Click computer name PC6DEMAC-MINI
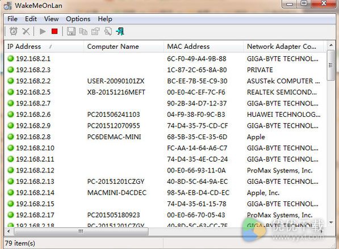This screenshot has width=339, height=249. 114,137
